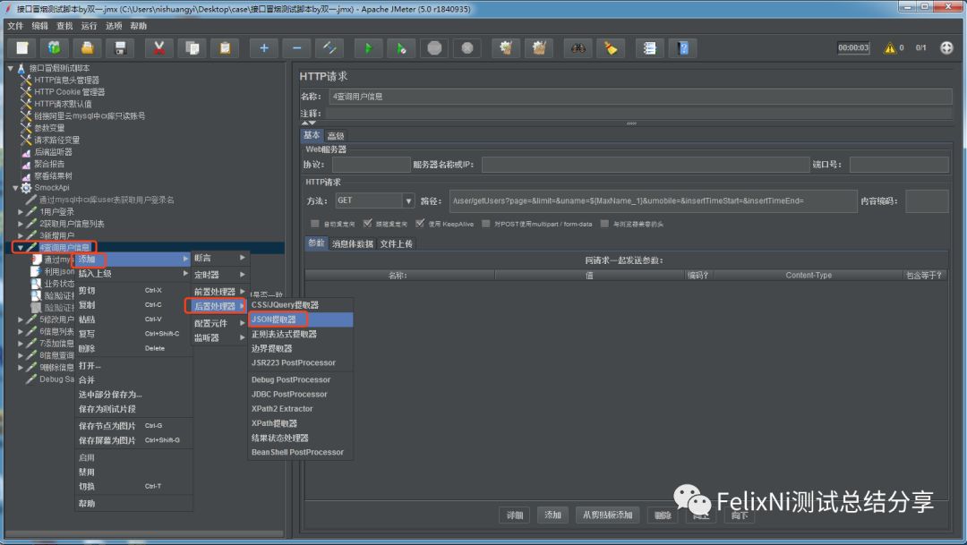
Task: Open Help with the question mark icon
Action: click(682, 48)
